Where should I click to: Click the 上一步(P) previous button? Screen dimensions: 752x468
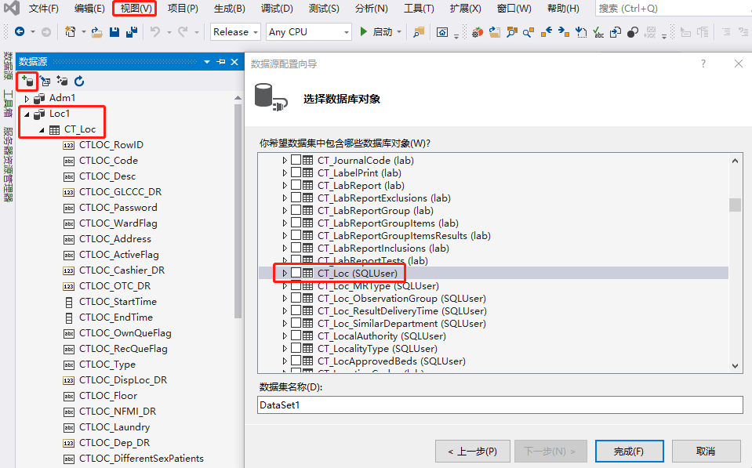472,451
